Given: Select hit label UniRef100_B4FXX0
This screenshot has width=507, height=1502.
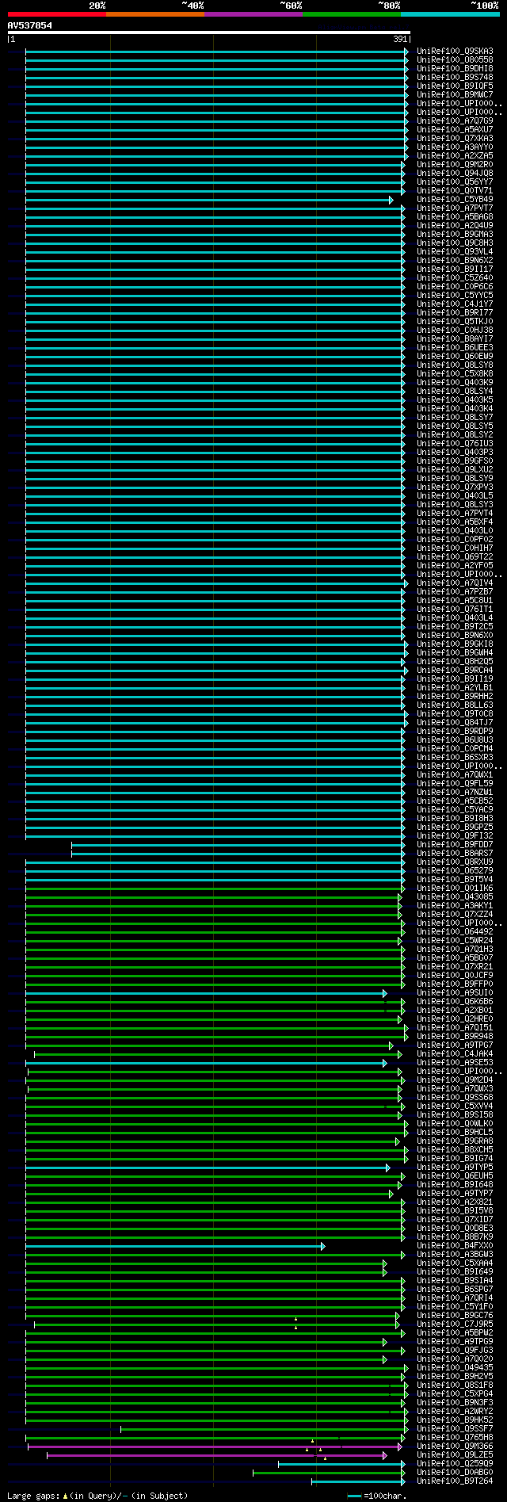Looking at the screenshot, I should 455,1246.
